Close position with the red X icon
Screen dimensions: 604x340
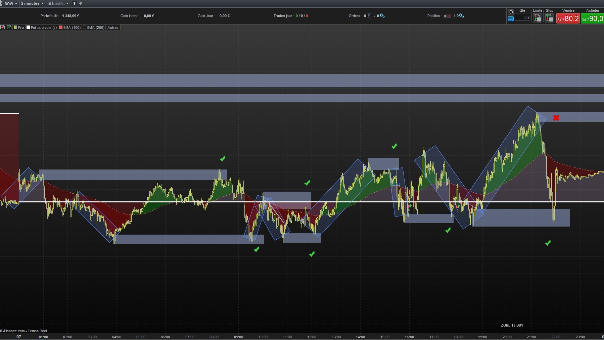click(x=449, y=16)
